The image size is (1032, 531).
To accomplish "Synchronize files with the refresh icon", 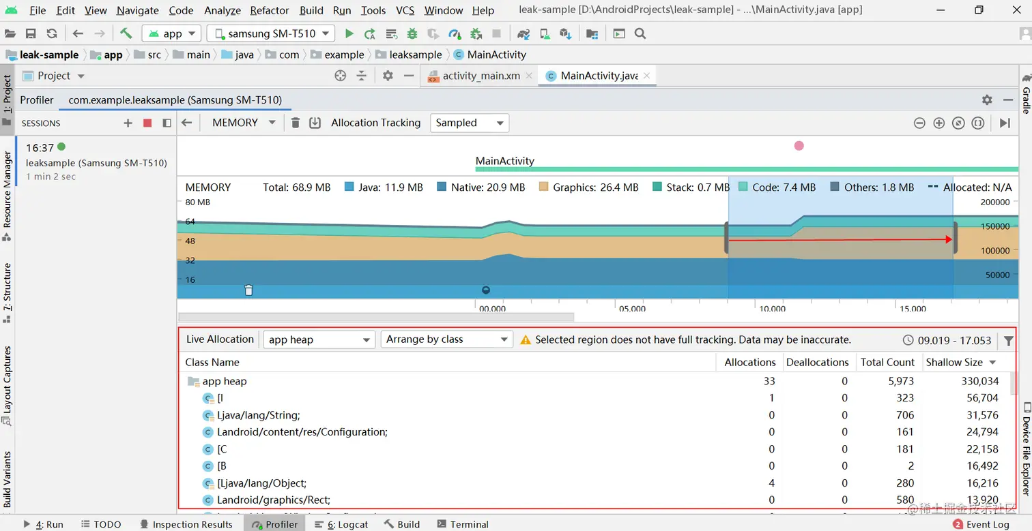I will (52, 33).
